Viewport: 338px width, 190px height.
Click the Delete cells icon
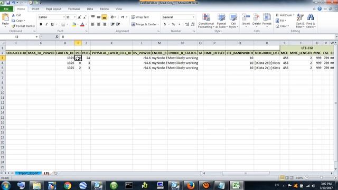256,17
